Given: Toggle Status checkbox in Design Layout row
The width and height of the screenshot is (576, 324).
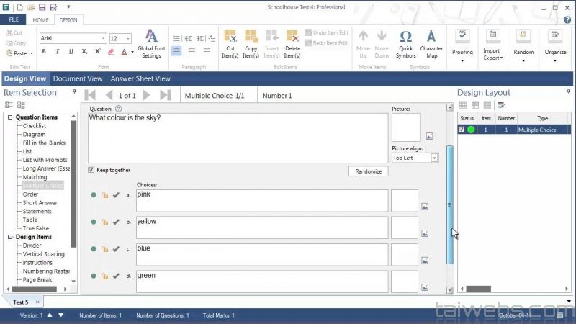Looking at the screenshot, I should (462, 130).
